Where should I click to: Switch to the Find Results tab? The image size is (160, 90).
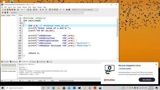pyautogui.click(x=41, y=62)
